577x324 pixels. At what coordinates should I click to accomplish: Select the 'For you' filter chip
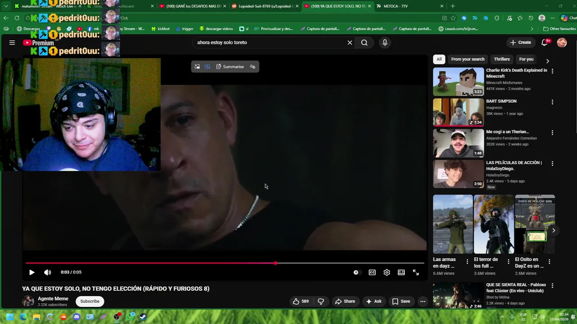coord(526,59)
